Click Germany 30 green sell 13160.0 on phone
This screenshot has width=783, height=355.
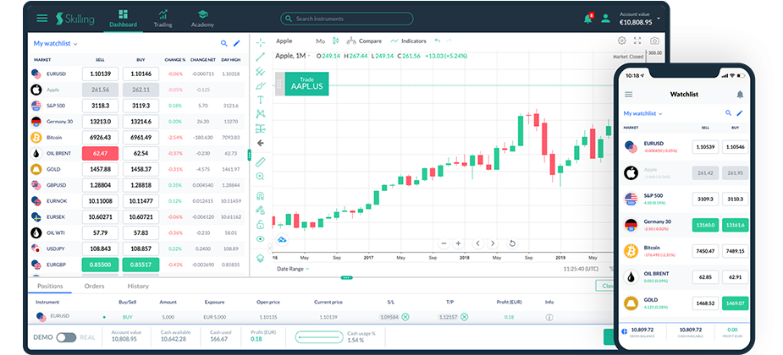pos(706,225)
